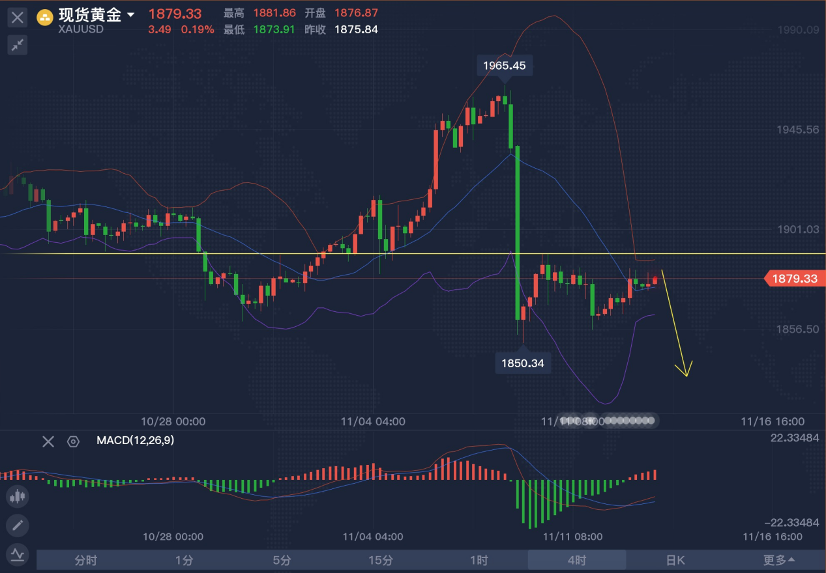
Task: Click the 1990.09 price axis label
Action: [x=797, y=30]
